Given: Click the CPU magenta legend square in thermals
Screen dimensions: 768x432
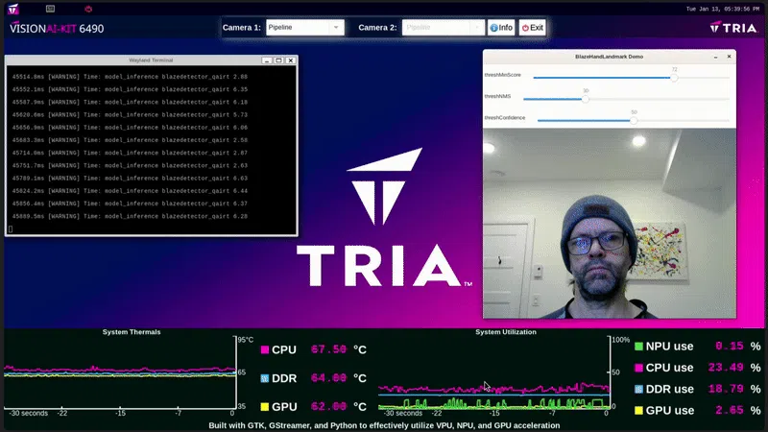Looking at the screenshot, I should (x=265, y=349).
